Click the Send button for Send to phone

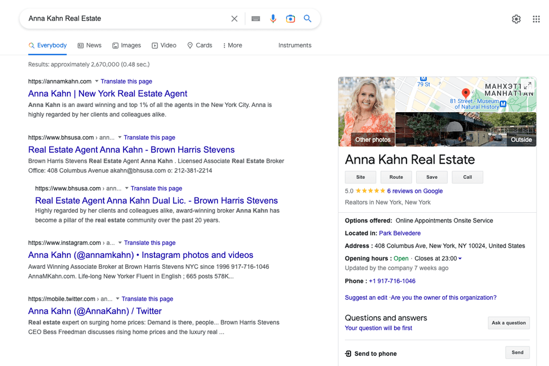click(x=518, y=352)
